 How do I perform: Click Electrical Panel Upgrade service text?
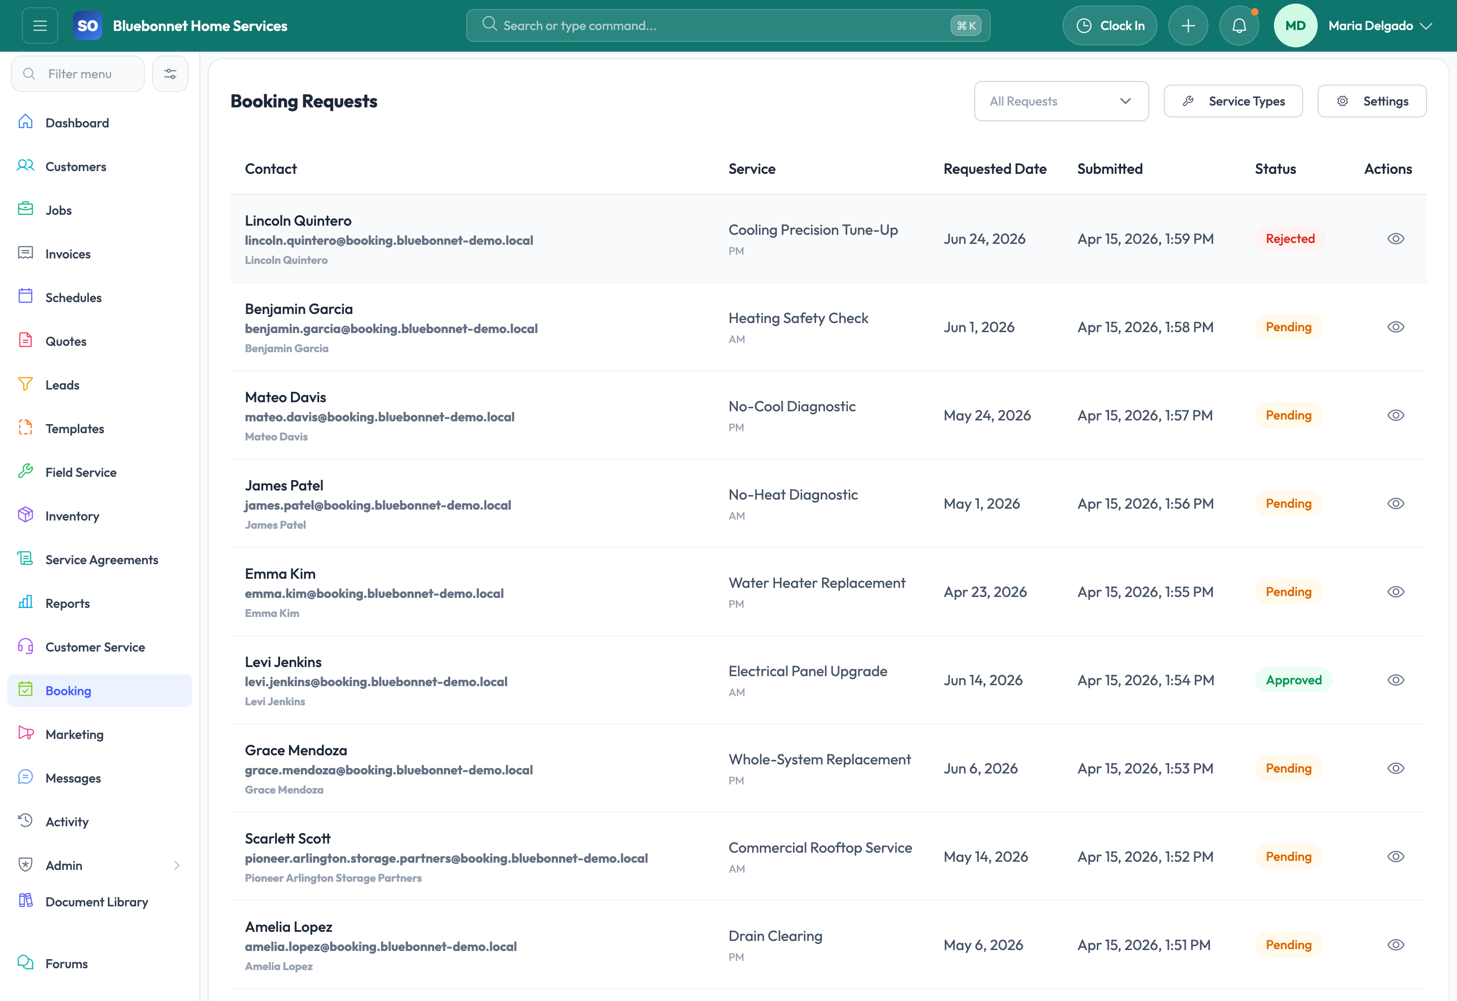tap(808, 671)
